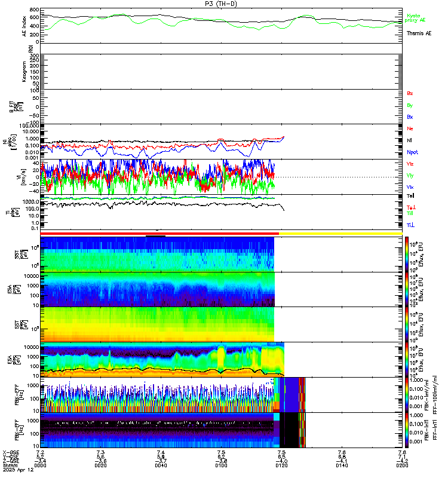
Task: Select the red "Bz" legend entry
Action: tap(410, 93)
